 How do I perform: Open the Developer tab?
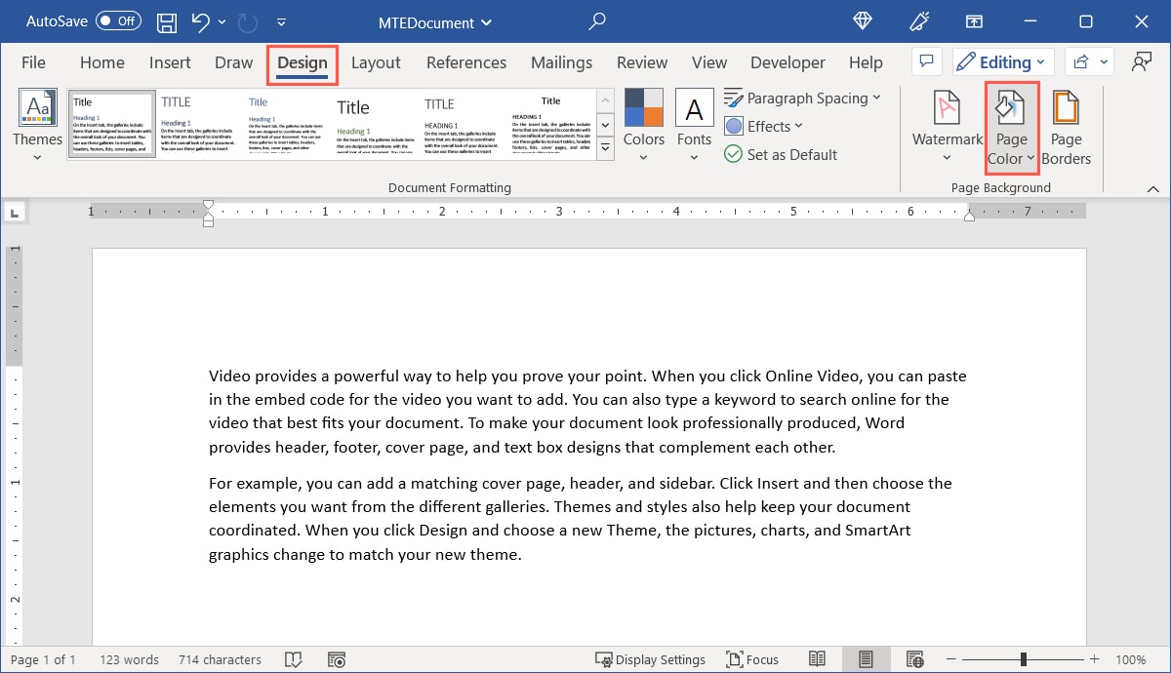click(x=787, y=61)
